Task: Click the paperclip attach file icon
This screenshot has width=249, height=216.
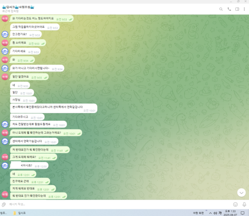Action: (4, 204)
